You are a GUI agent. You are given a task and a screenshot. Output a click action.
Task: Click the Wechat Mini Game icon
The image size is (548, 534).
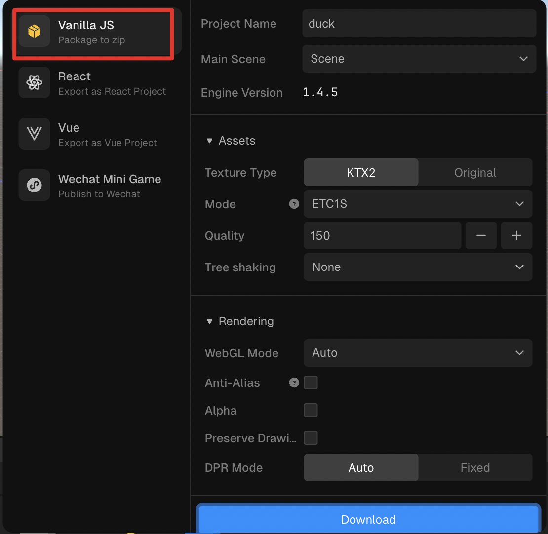(34, 185)
